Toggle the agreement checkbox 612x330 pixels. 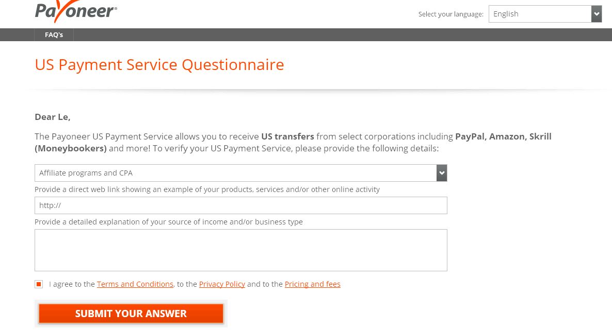(x=39, y=284)
